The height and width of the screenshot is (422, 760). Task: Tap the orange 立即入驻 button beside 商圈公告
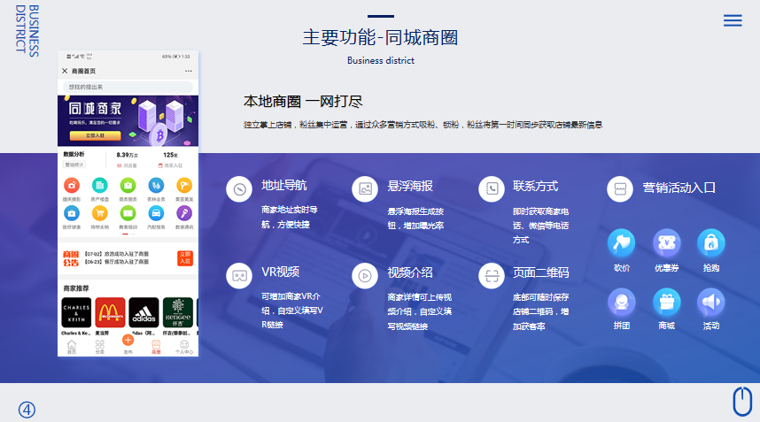coord(184,258)
